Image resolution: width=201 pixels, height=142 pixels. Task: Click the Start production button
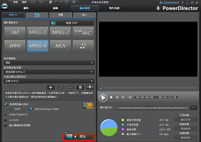click(x=79, y=137)
